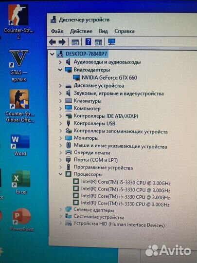
Task: Click the Диспетчер устройств window title
Action: (x=84, y=20)
